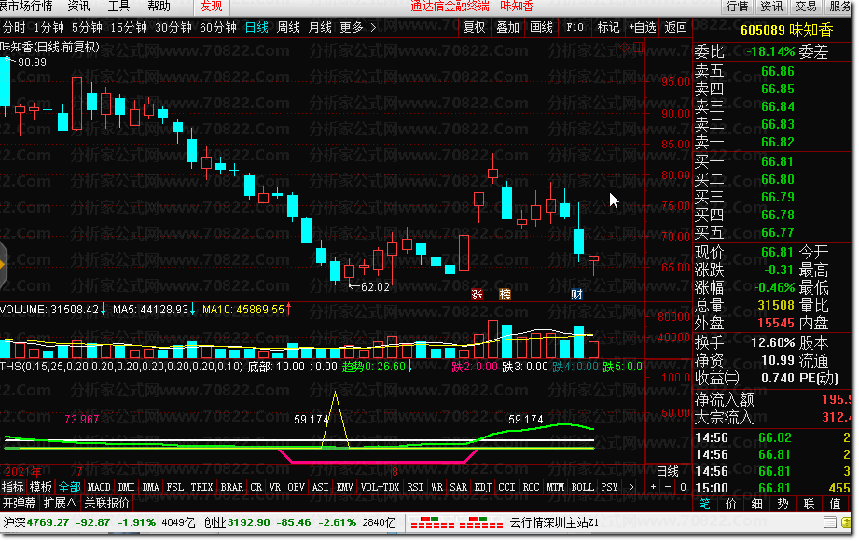Screen dimensions: 859x541
Task: Select the 发现 tab
Action: [x=211, y=7]
